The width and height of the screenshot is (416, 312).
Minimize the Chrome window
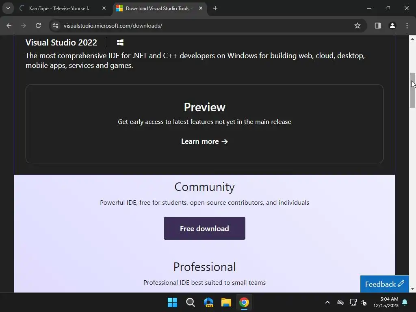[x=369, y=8]
